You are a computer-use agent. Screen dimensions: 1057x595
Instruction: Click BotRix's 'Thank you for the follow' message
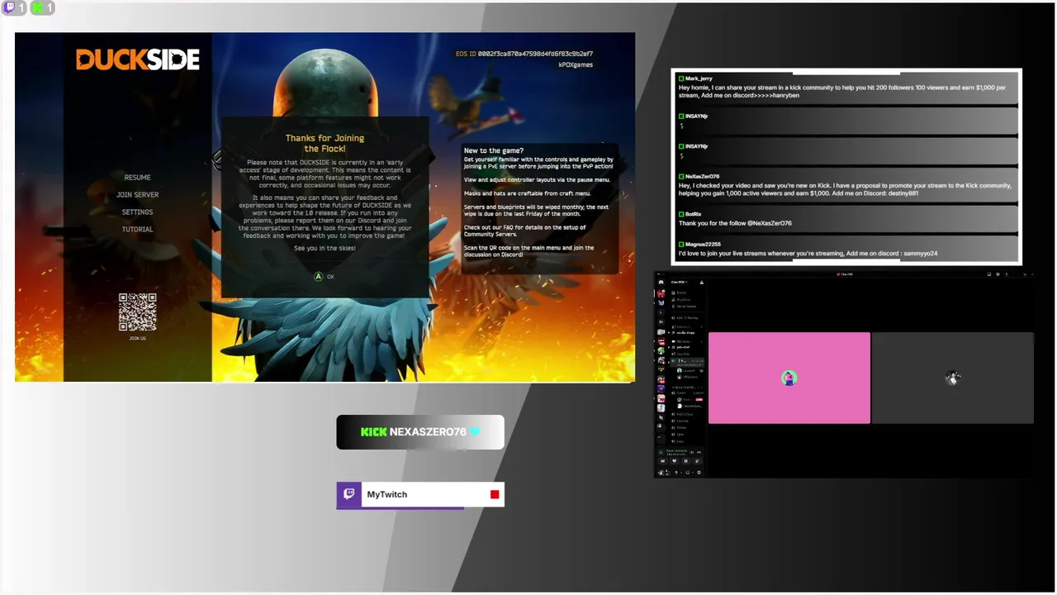tap(846, 219)
